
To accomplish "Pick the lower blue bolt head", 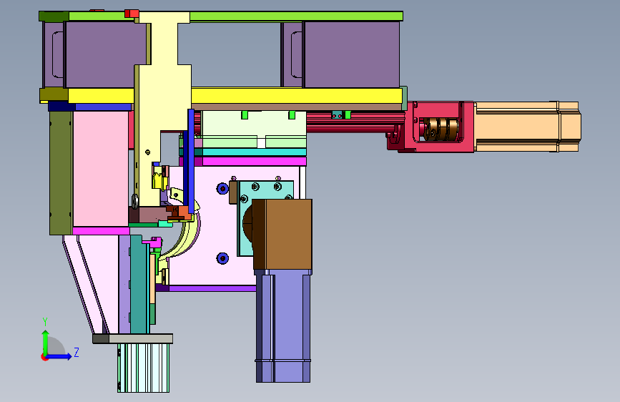I will pos(222,258).
